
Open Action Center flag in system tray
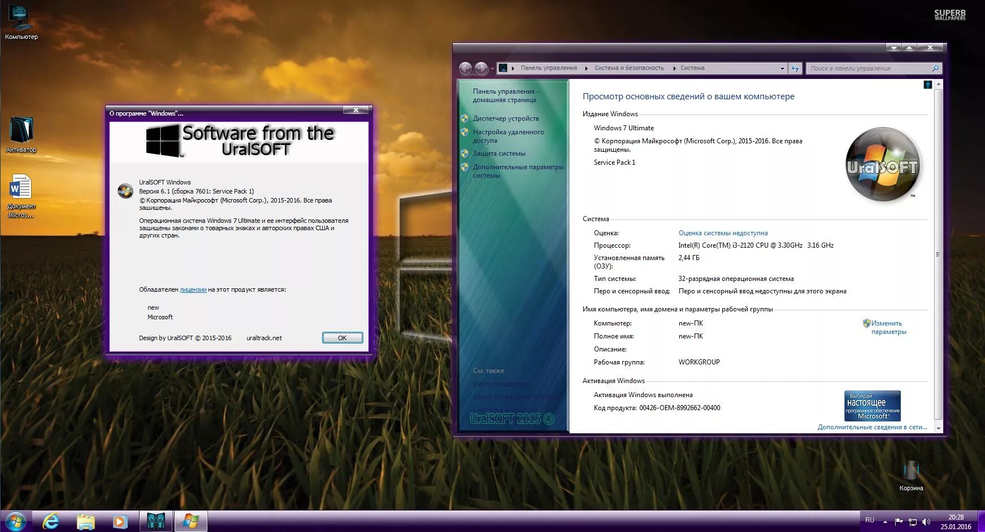point(899,521)
